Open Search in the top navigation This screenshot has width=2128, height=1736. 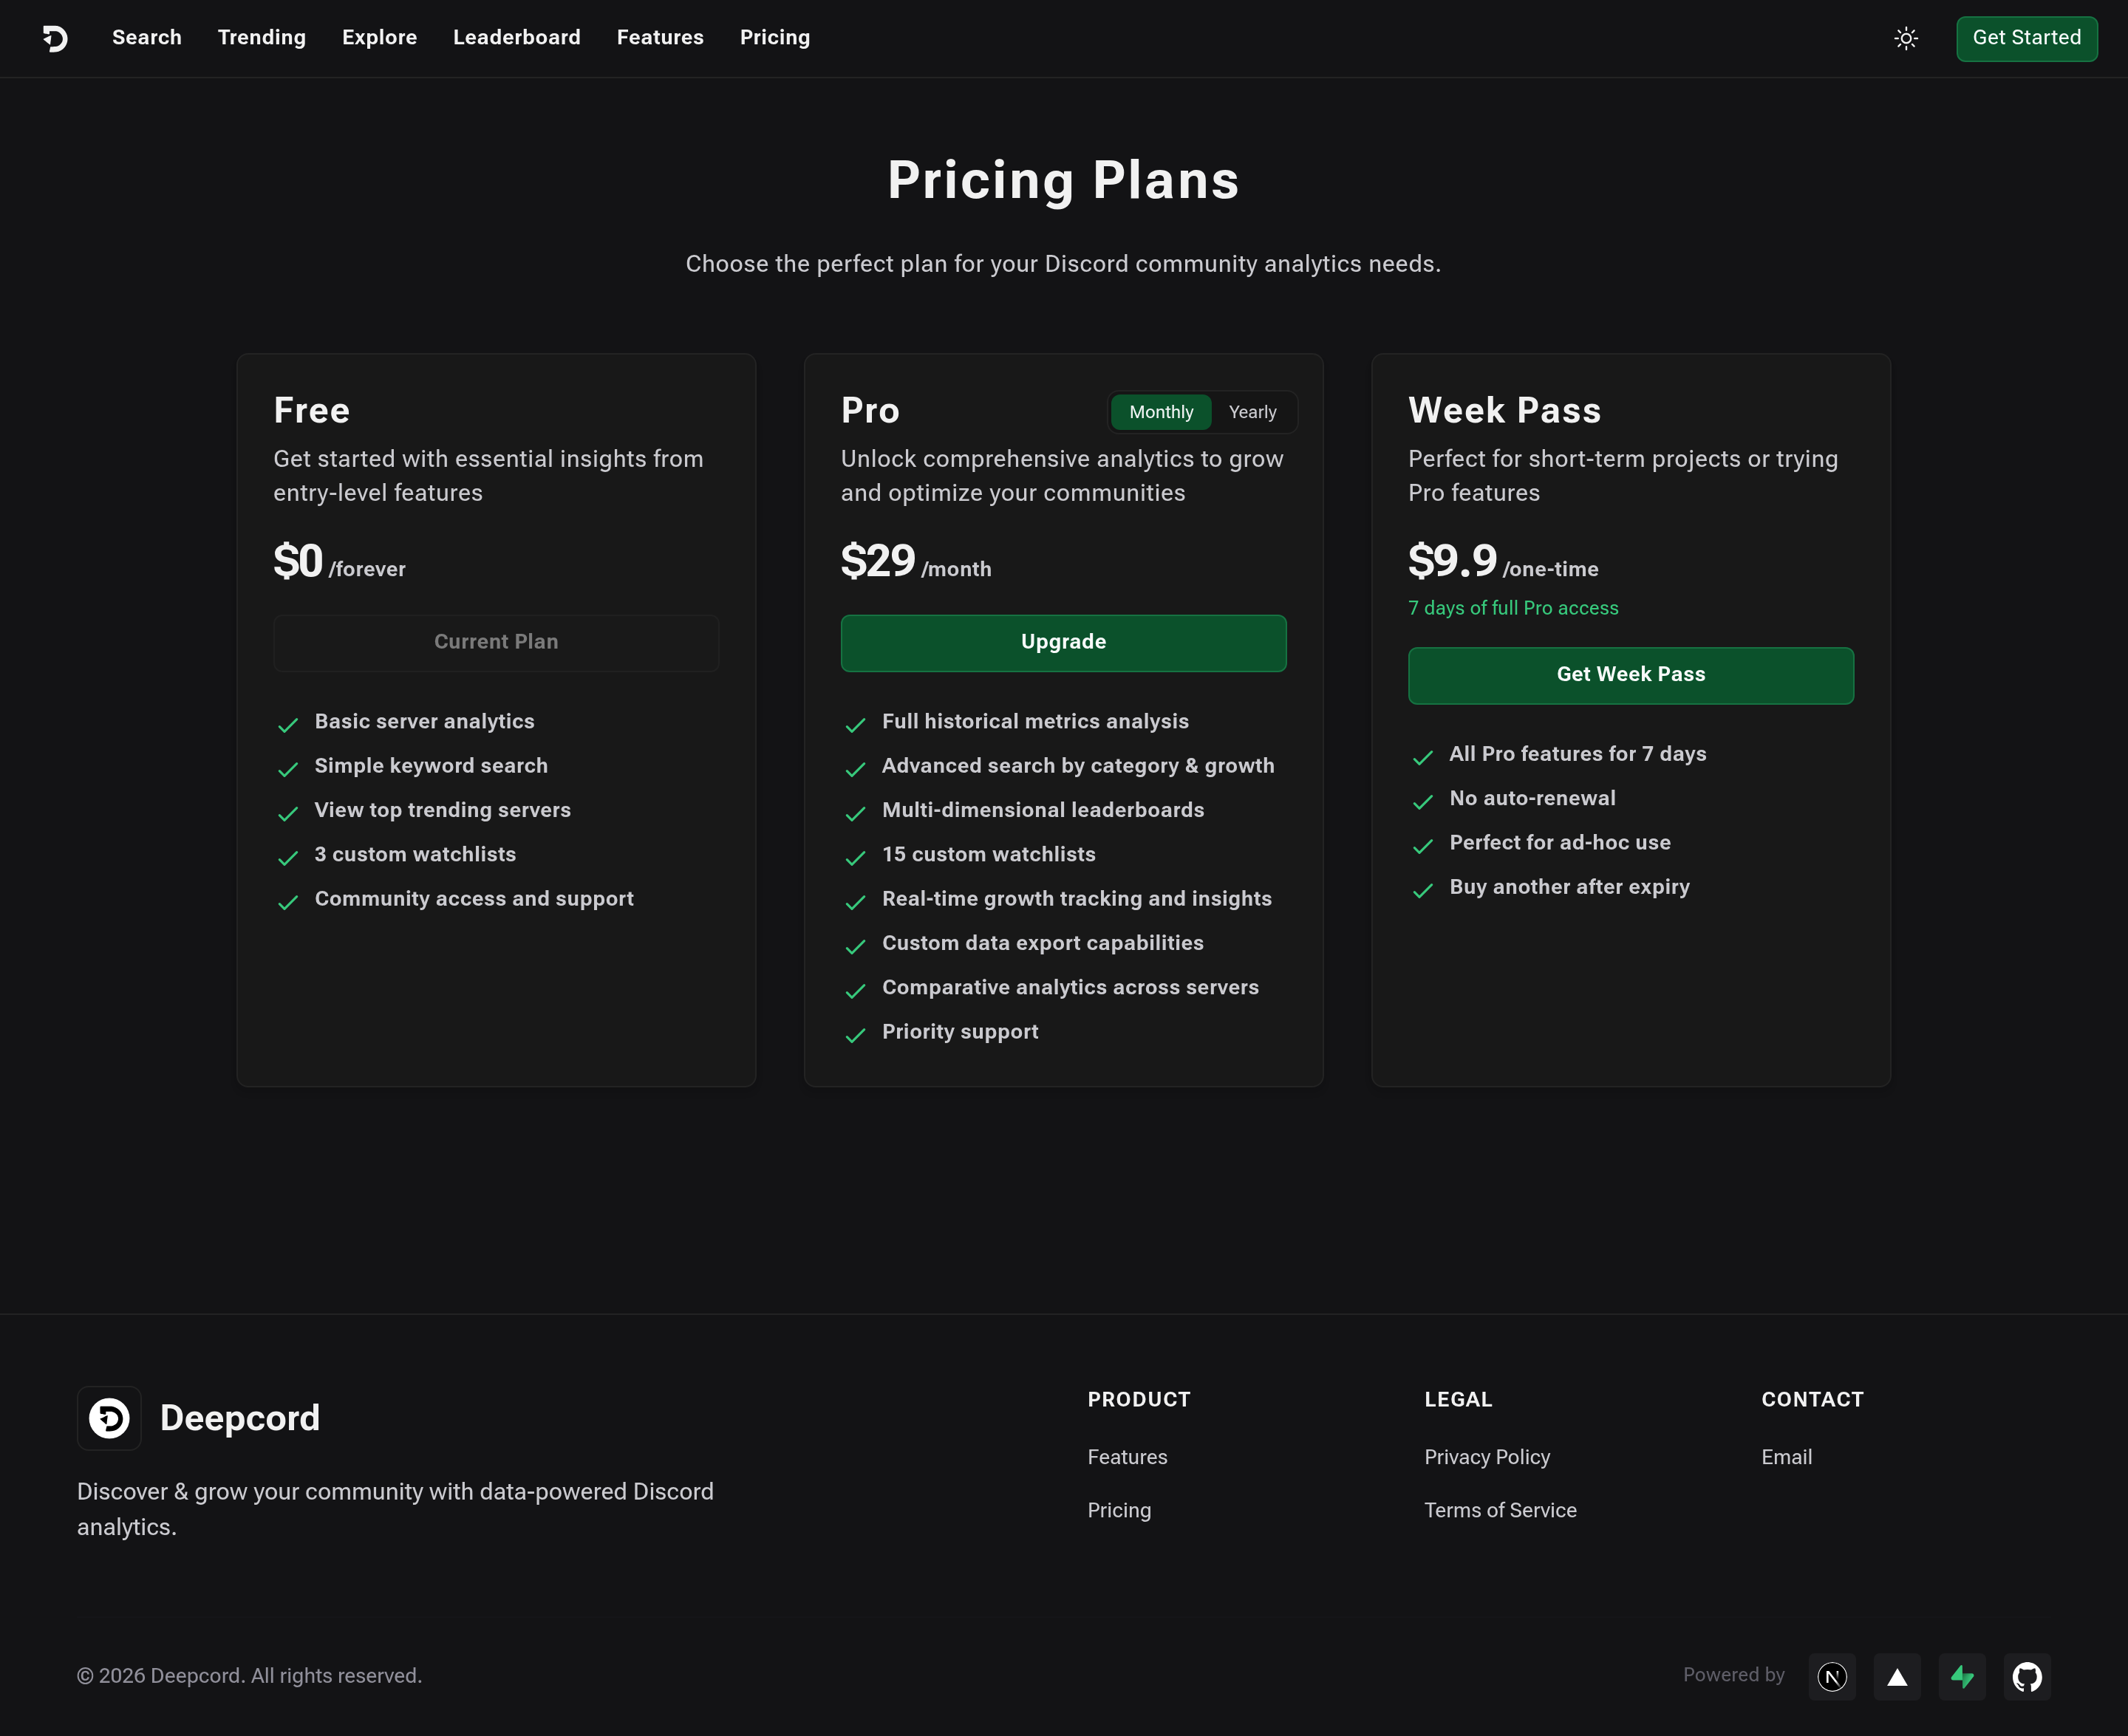pyautogui.click(x=147, y=38)
